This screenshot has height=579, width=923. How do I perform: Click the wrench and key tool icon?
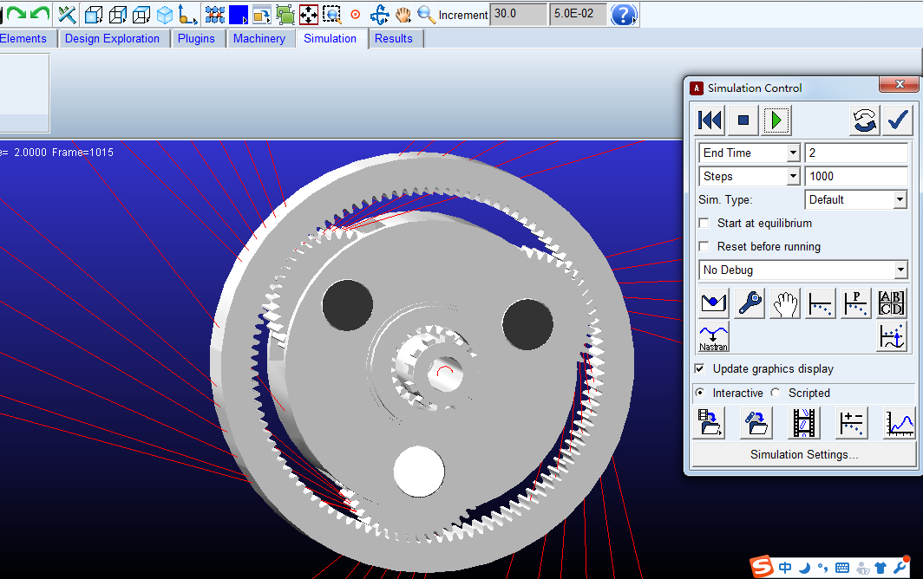coord(750,303)
